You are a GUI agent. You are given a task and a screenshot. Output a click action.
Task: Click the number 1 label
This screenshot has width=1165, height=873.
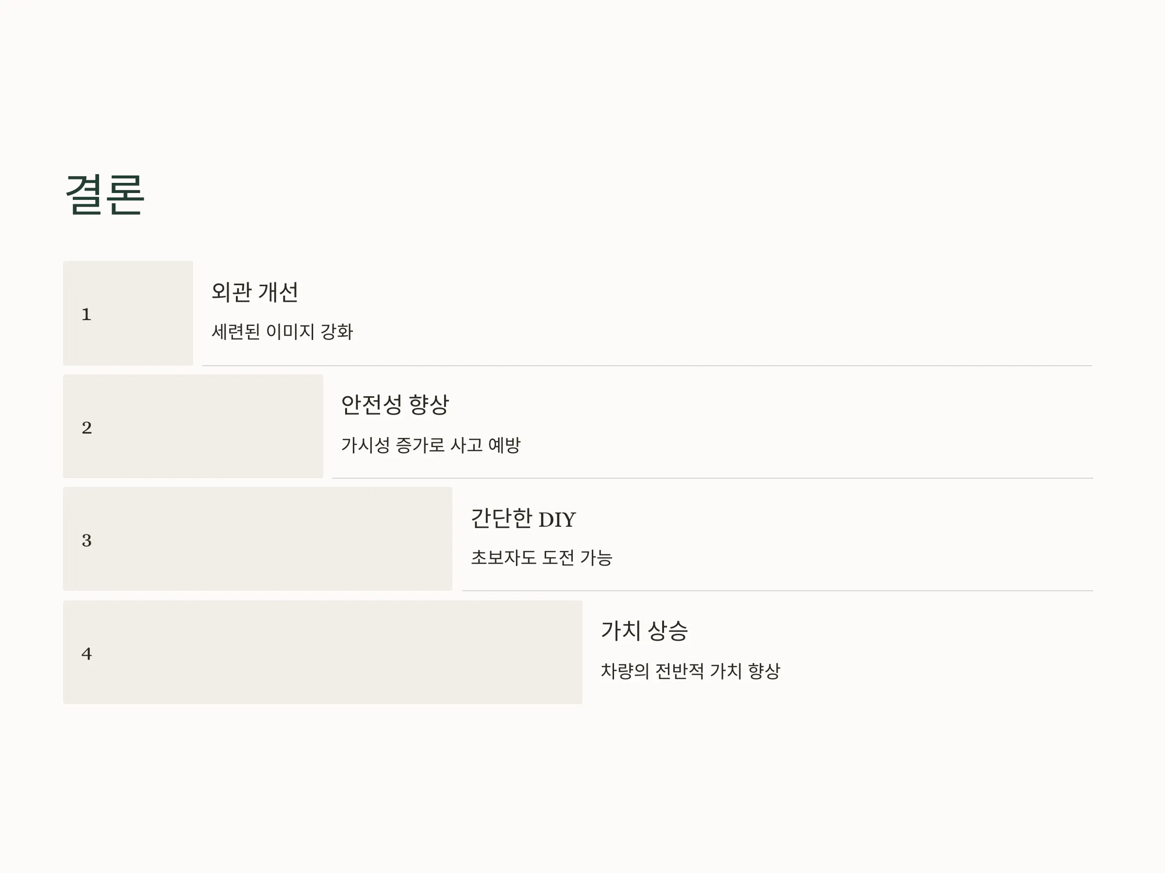click(x=86, y=315)
